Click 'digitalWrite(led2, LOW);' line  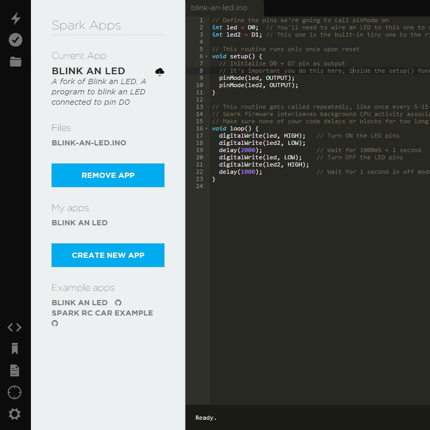point(262,143)
